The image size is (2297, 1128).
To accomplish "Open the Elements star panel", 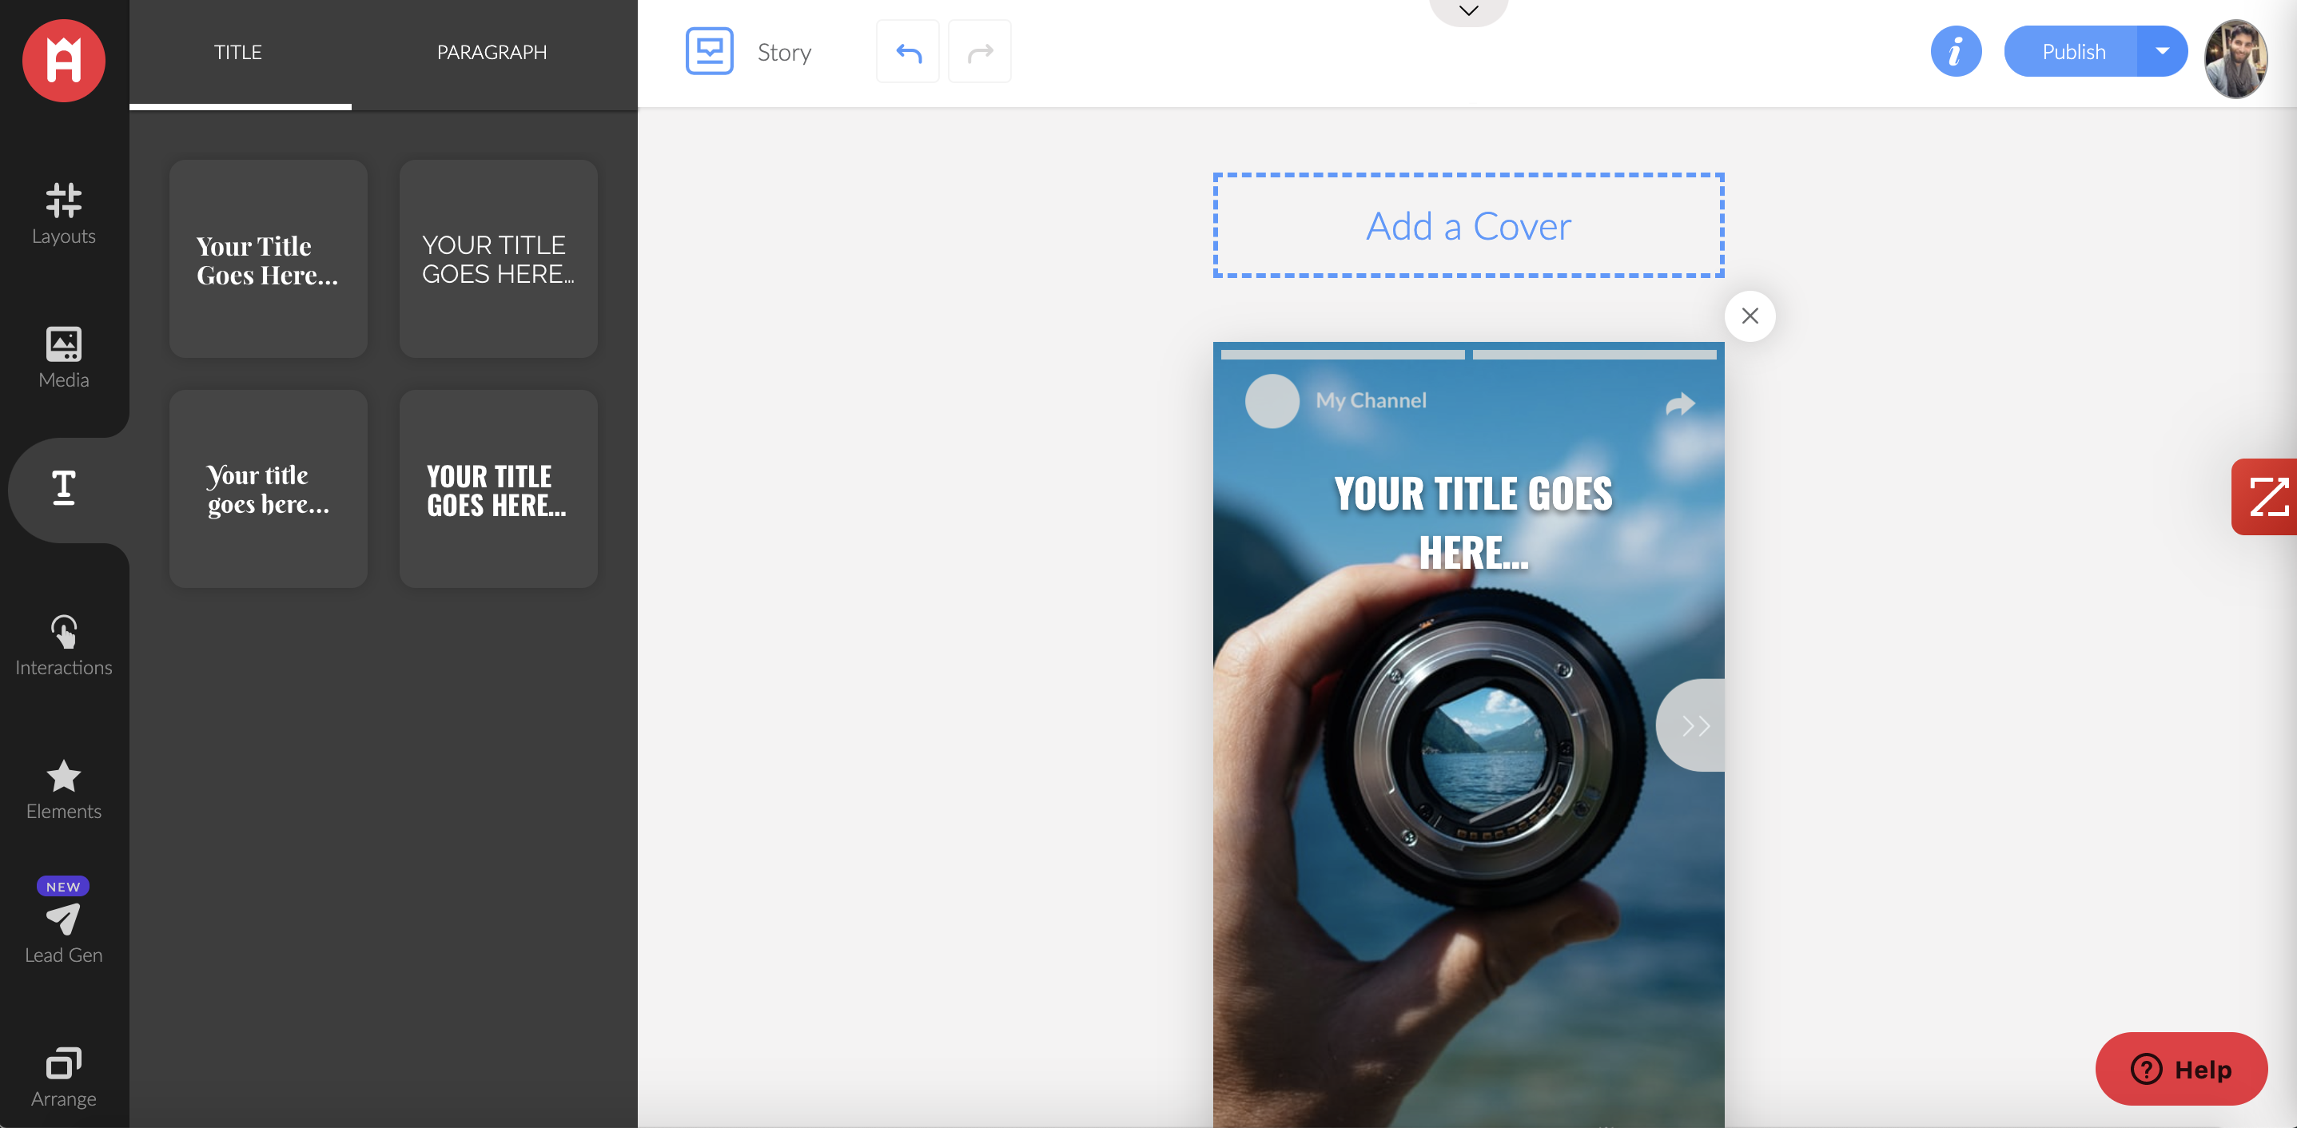I will coord(63,788).
